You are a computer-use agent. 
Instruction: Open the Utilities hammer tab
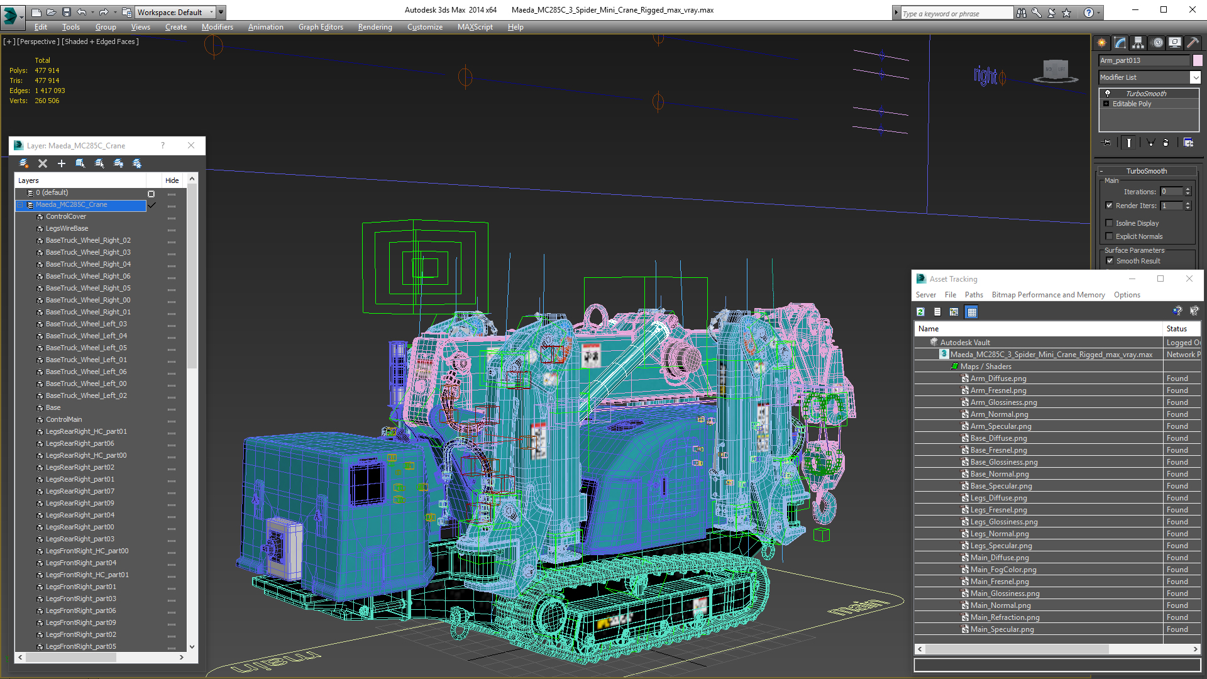(1193, 43)
